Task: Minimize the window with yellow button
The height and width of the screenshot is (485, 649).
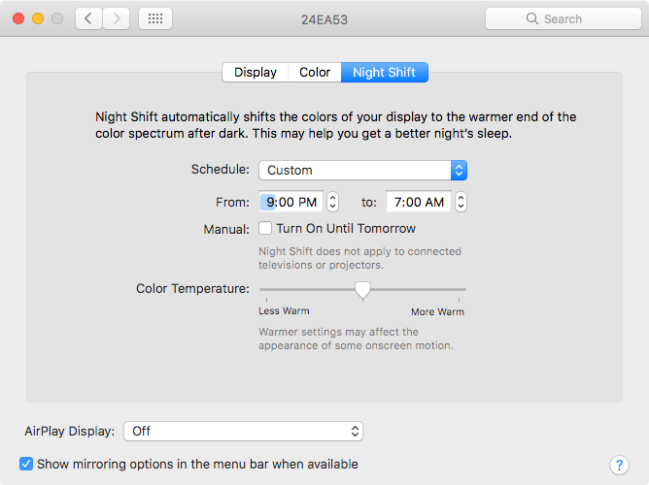Action: 38,18
